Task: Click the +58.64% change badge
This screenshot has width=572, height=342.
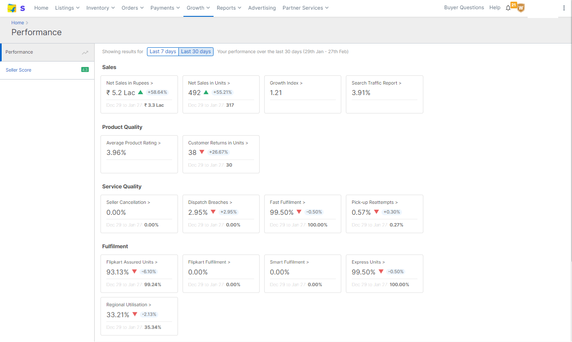Action: 157,93
